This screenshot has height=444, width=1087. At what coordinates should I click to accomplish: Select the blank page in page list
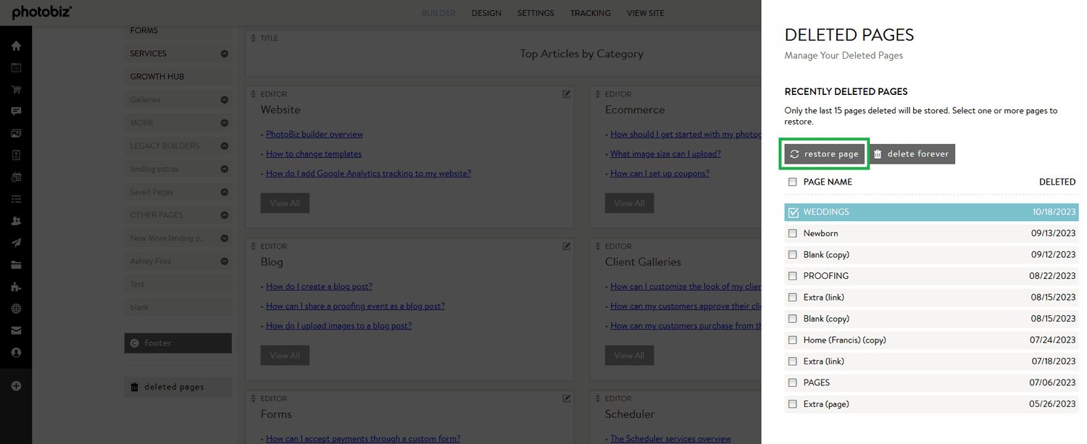click(178, 308)
